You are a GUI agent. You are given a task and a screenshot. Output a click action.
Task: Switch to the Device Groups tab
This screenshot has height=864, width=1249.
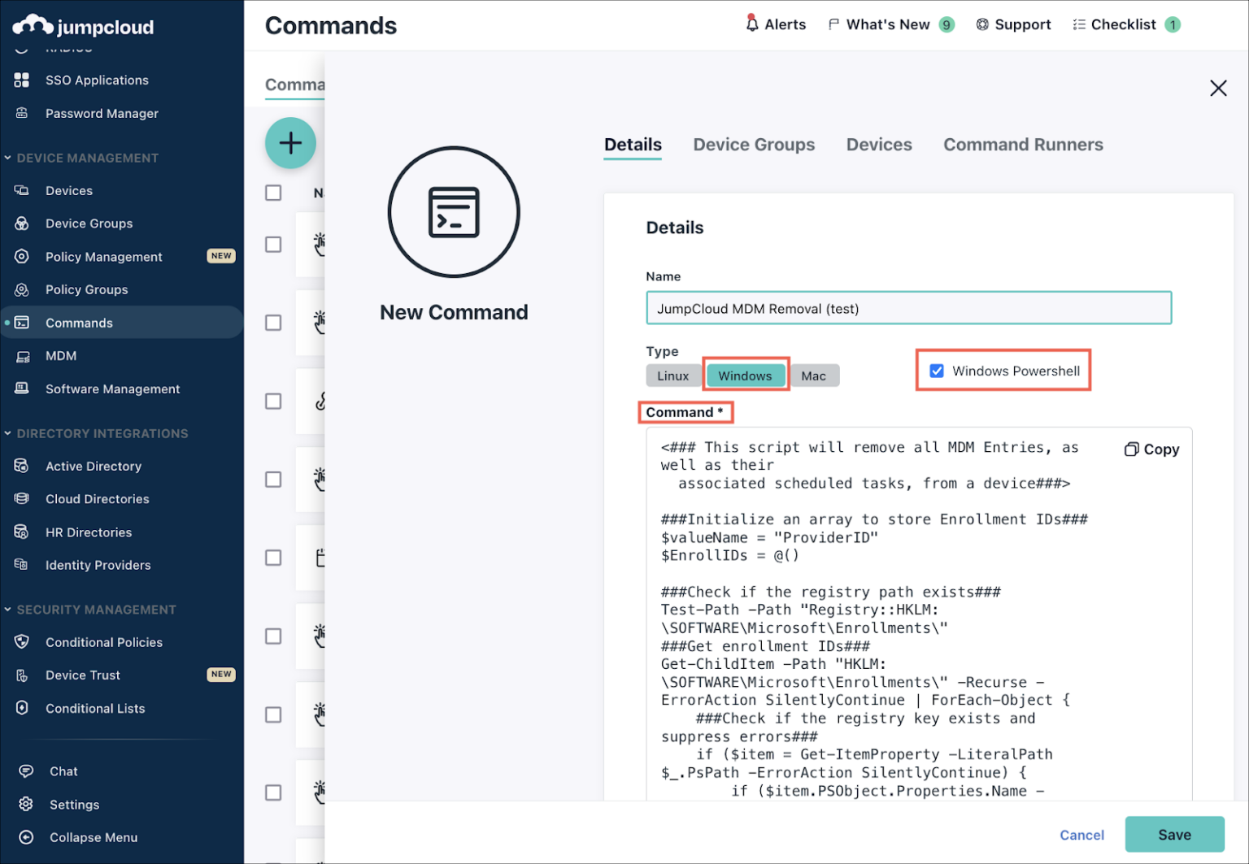coord(754,145)
